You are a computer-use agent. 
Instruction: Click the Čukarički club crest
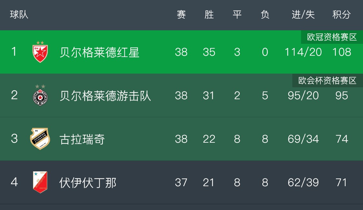(x=40, y=139)
